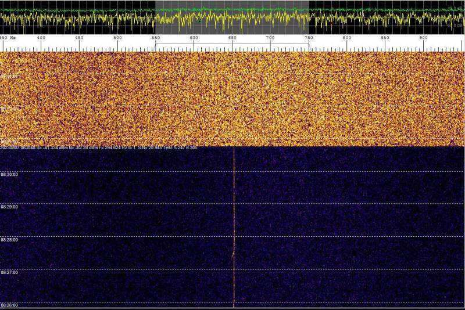Select 650 Hz on the frequency ruler

click(232, 38)
